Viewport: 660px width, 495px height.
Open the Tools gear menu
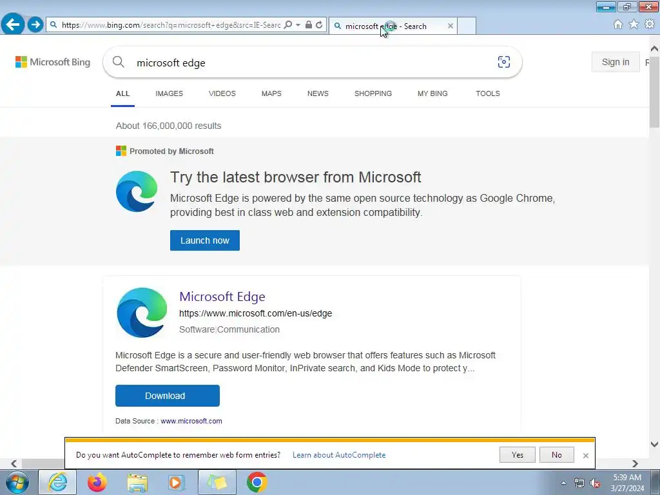click(650, 24)
